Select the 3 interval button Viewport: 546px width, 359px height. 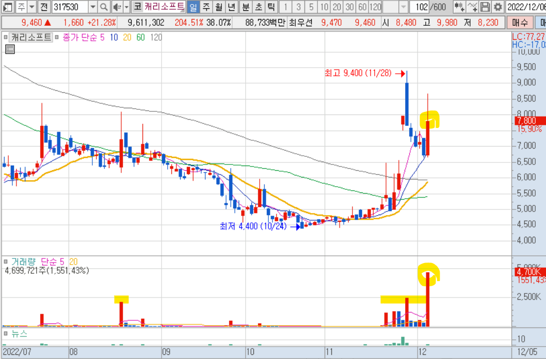pos(298,7)
